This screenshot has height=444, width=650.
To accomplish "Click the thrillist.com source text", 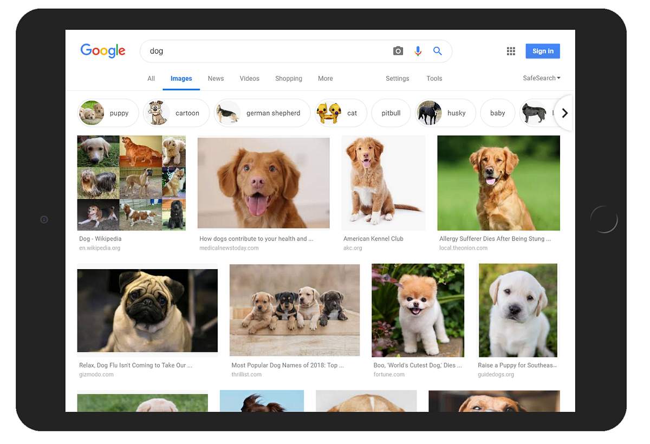I will click(x=246, y=375).
